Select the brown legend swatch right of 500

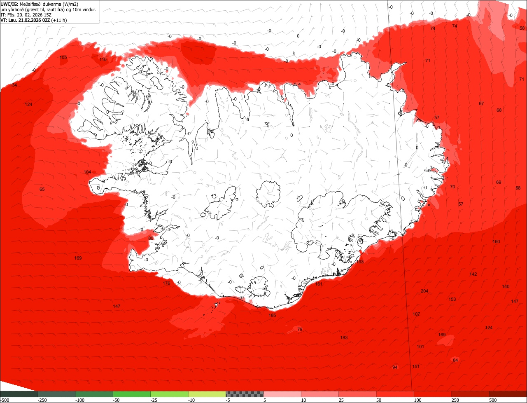point(508,394)
